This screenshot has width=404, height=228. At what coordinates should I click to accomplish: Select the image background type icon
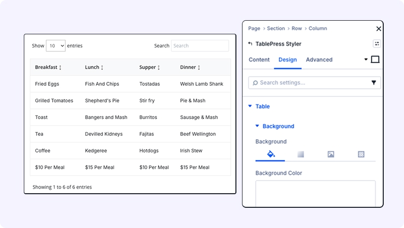331,154
